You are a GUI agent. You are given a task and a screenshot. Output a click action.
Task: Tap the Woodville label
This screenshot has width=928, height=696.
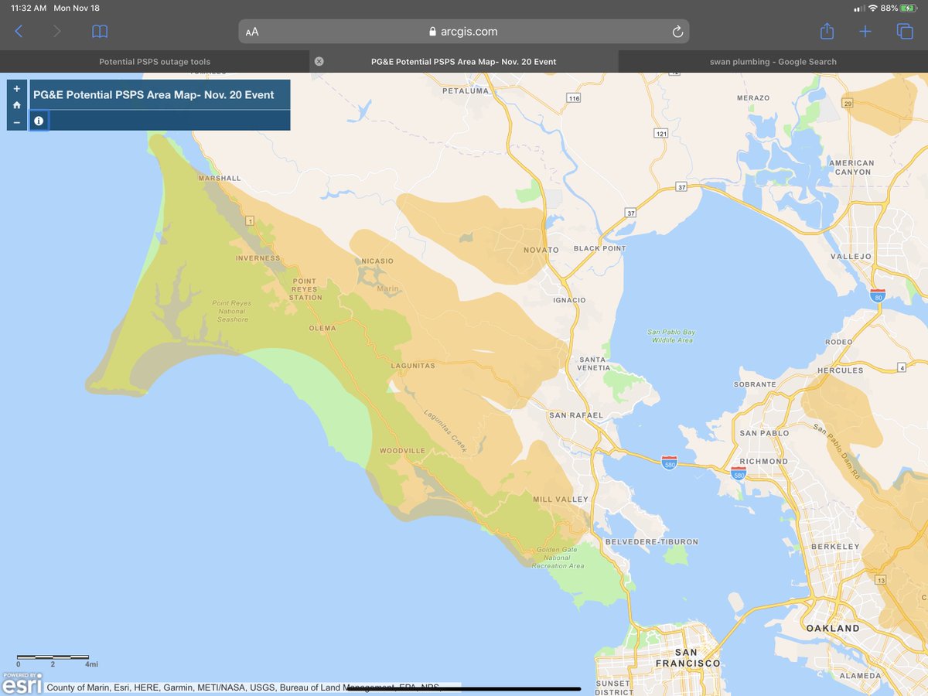point(402,451)
